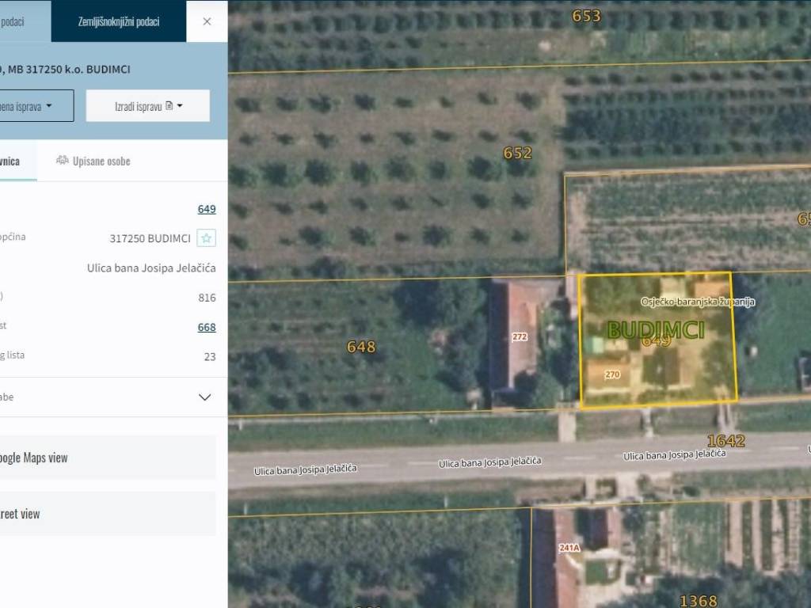The image size is (811, 608).
Task: Click the BUDIMCI settlement label on the map
Action: 655,329
